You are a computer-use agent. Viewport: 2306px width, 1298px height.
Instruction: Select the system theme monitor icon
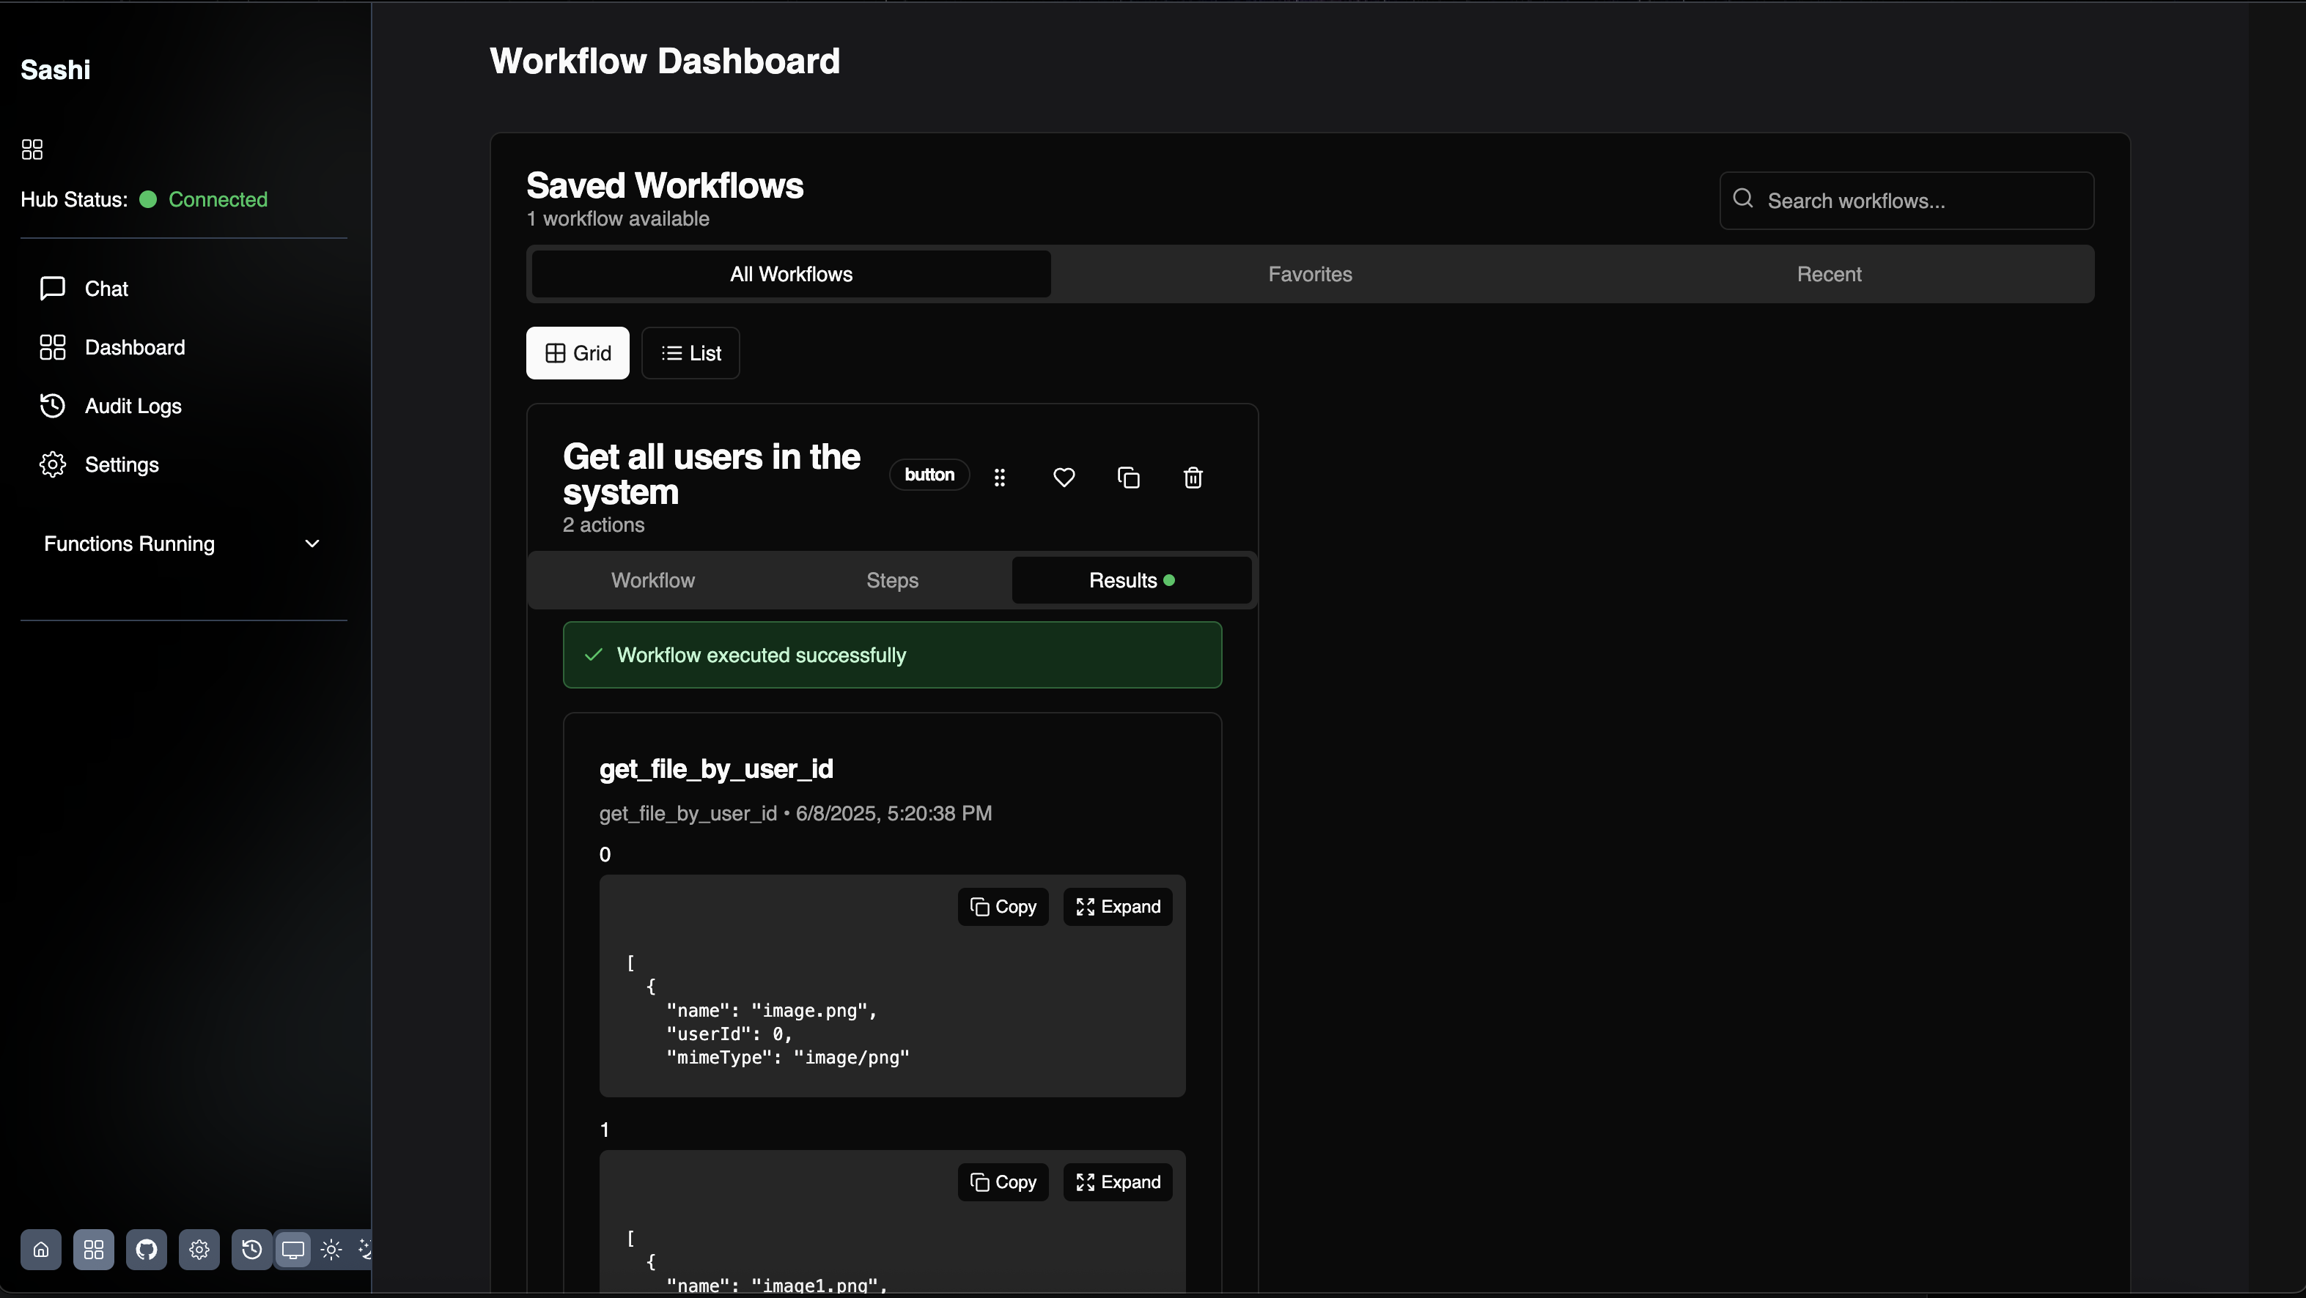point(292,1250)
